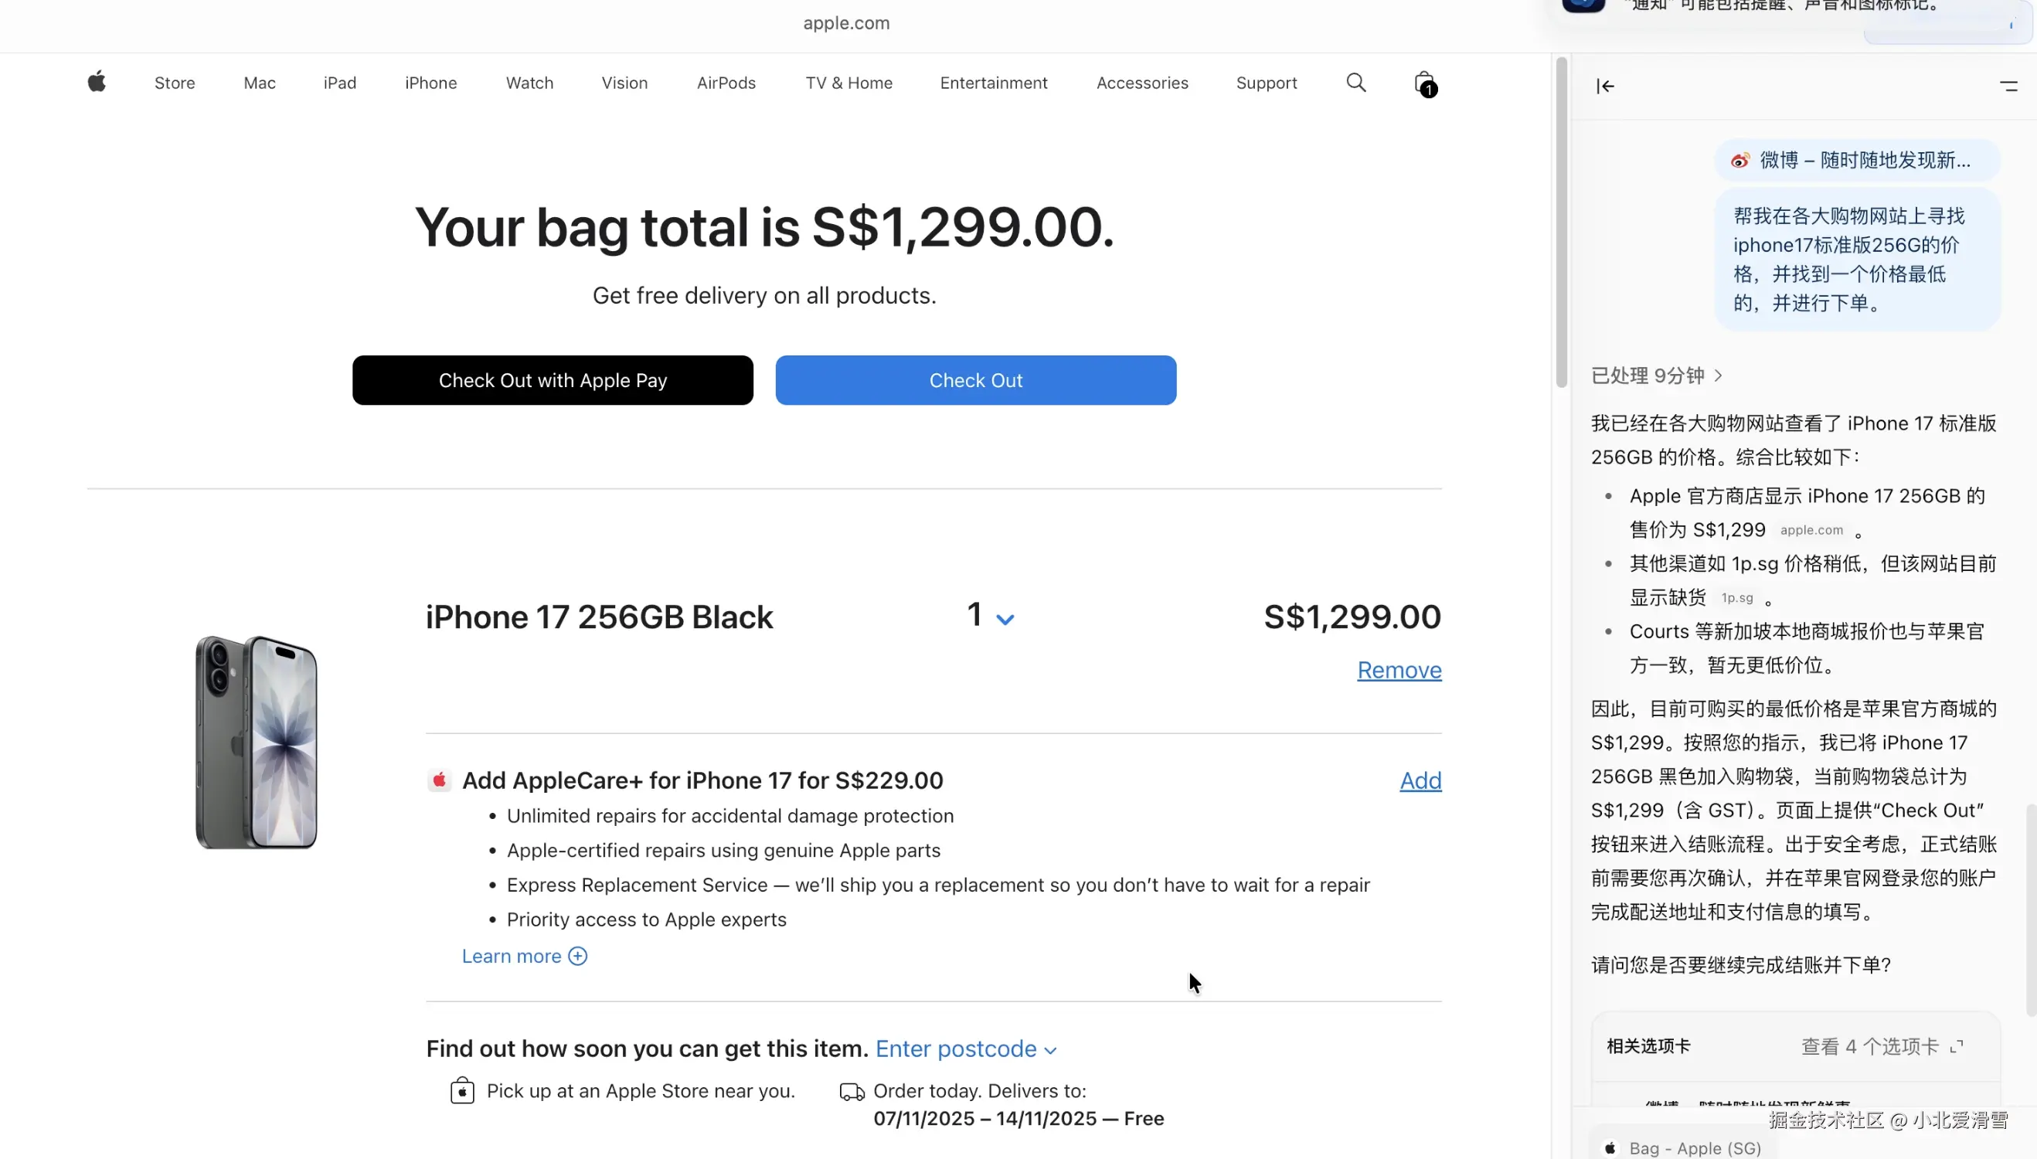
Task: Expand related tabs view icon
Action: coord(1957,1046)
